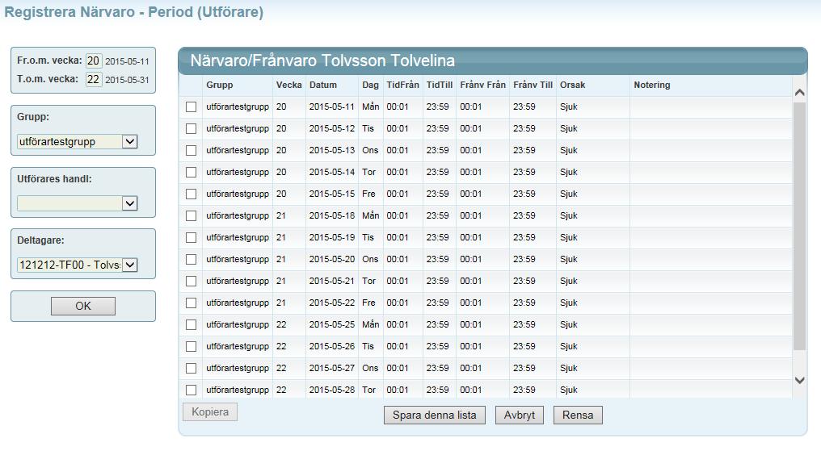
Task: Click the date cell 2015-05-11
Action: click(x=332, y=106)
